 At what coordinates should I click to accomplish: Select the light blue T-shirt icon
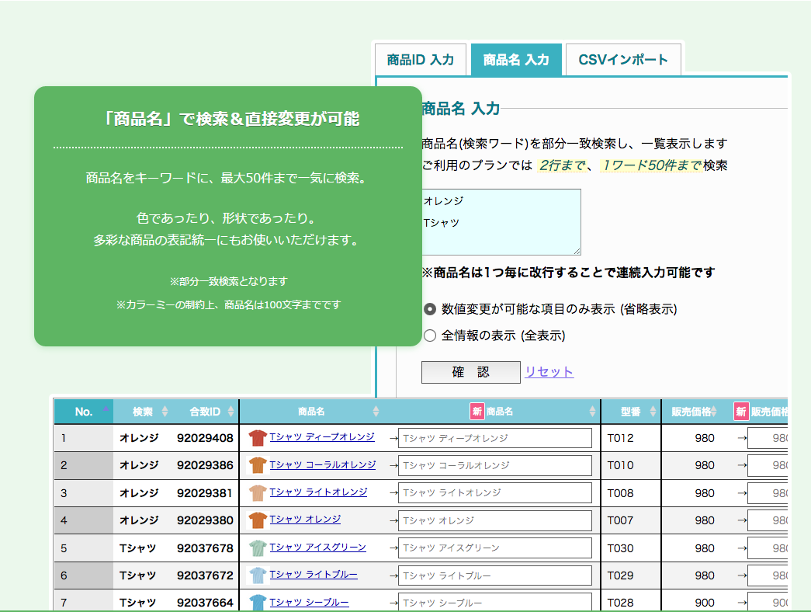click(x=257, y=575)
